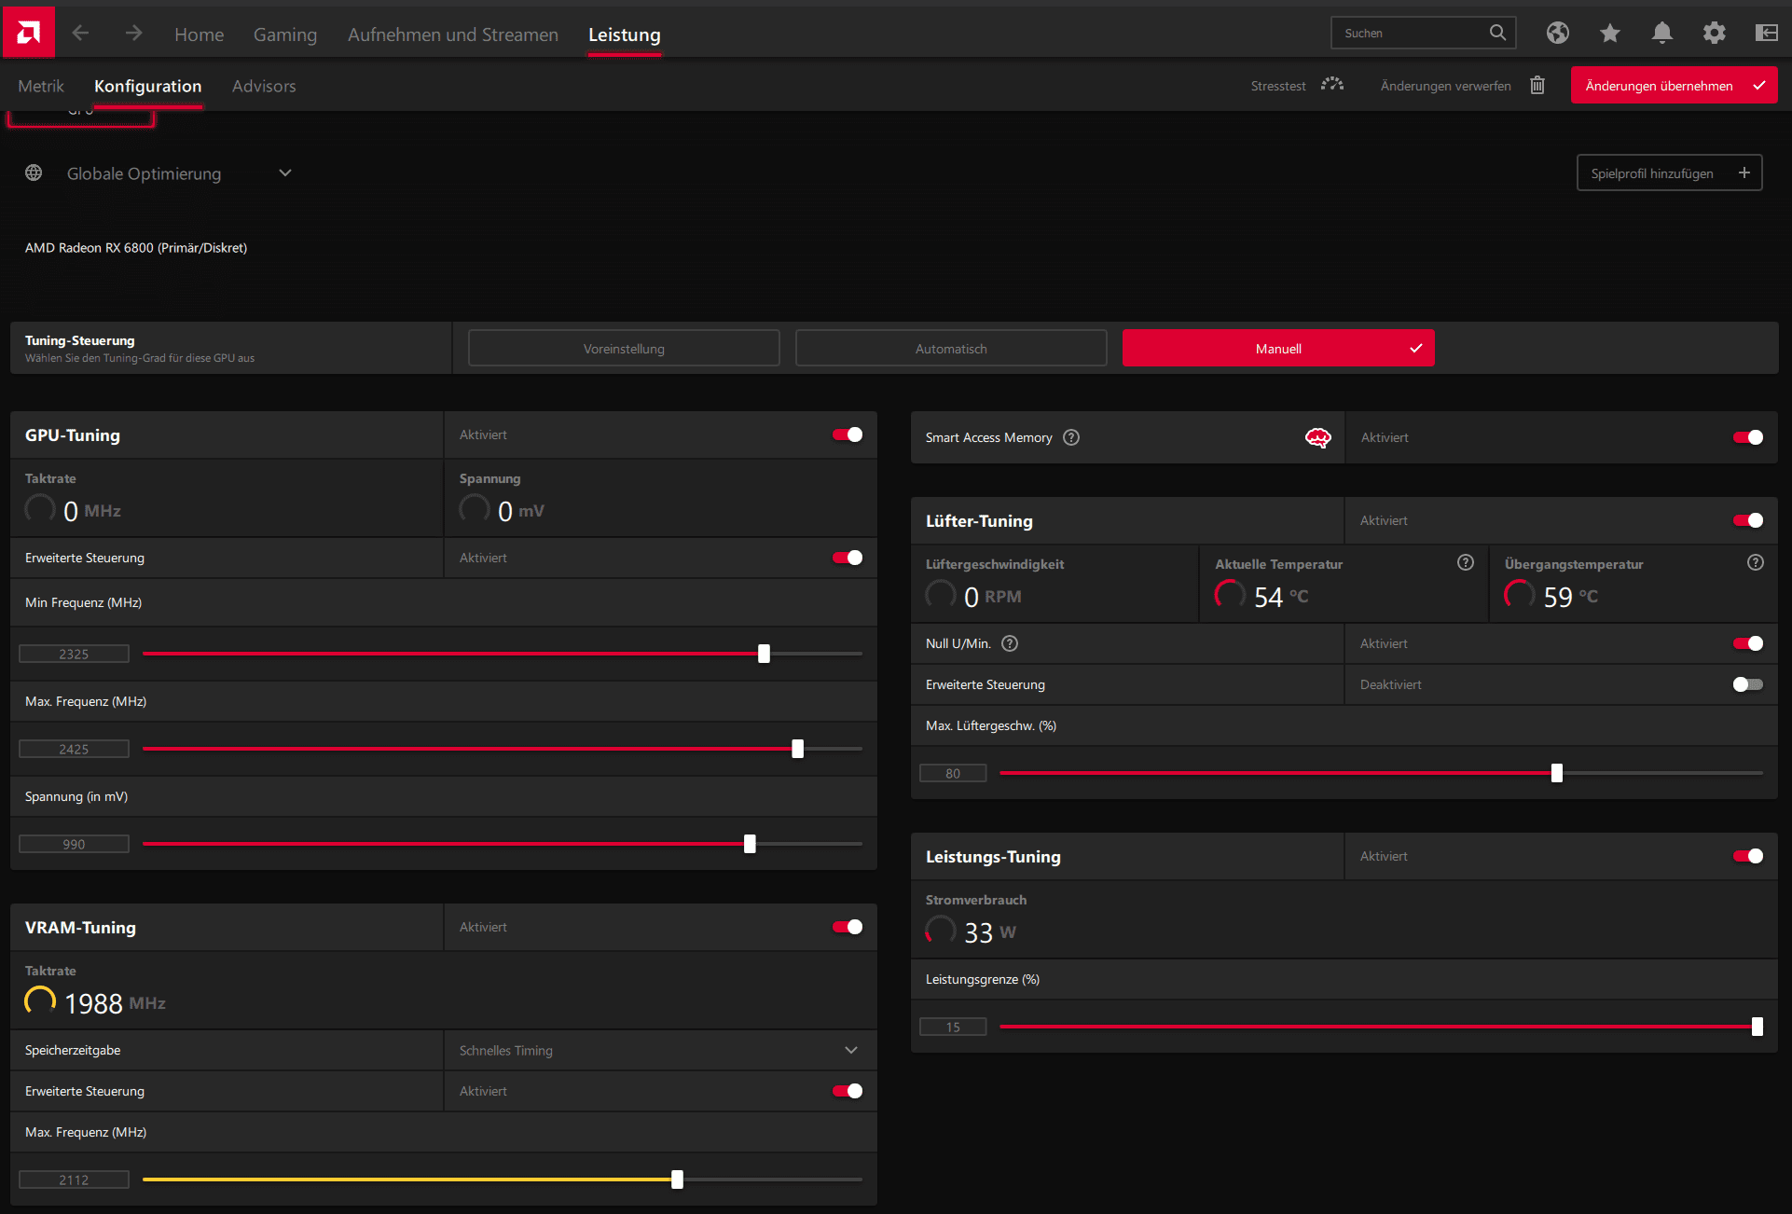This screenshot has width=1792, height=1214.
Task: Click the Min Frequenz slider handle
Action: click(764, 654)
